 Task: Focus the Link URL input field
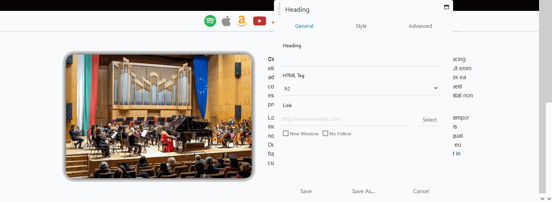[x=346, y=119]
